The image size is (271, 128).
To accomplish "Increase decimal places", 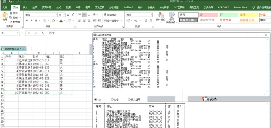I will (x=146, y=21).
